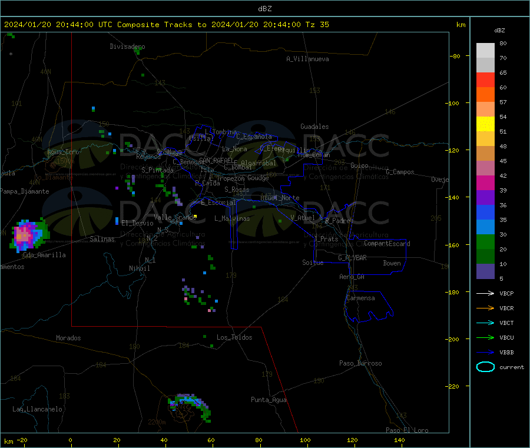Click the red 65 dBZ legend color
530x448 pixels.
[485, 79]
